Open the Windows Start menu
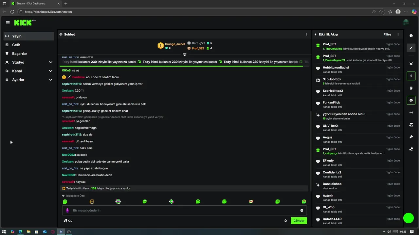 (x=4, y=232)
